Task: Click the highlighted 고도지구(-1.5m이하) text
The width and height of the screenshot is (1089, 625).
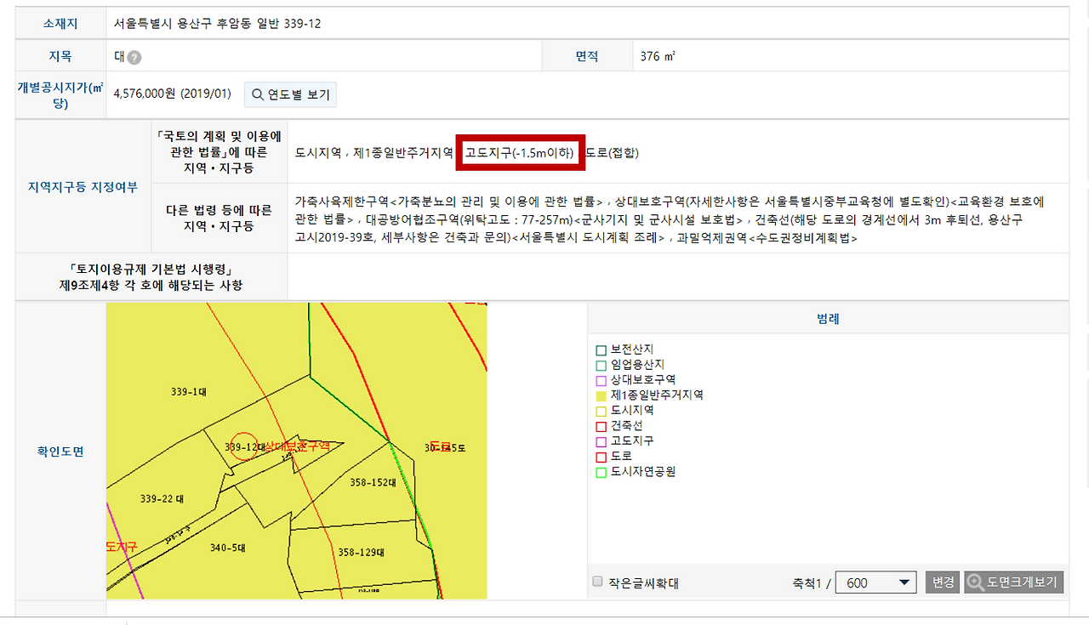Action: [519, 153]
